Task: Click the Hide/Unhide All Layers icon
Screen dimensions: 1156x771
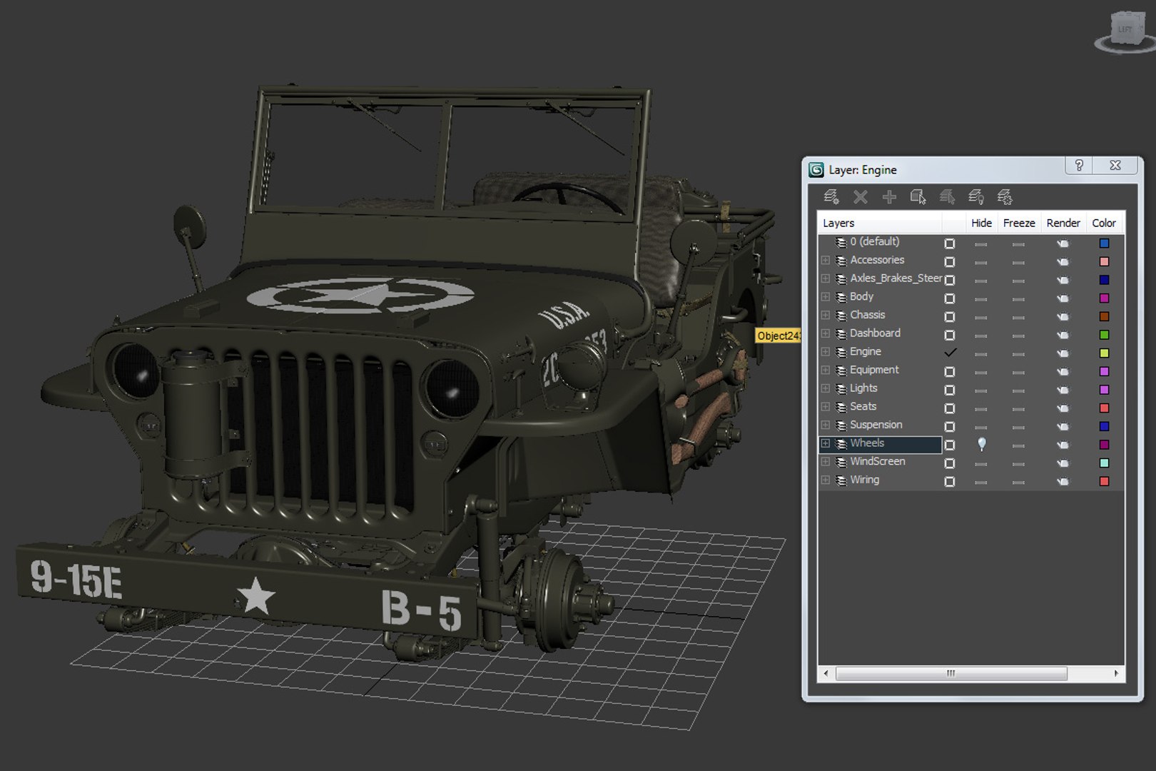Action: [x=976, y=197]
